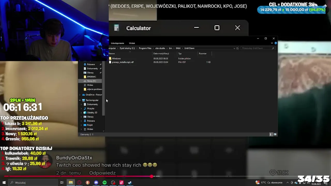The width and height of the screenshot is (331, 186).
Task: Collapse the Ten komputer tree node
Action: click(x=80, y=100)
